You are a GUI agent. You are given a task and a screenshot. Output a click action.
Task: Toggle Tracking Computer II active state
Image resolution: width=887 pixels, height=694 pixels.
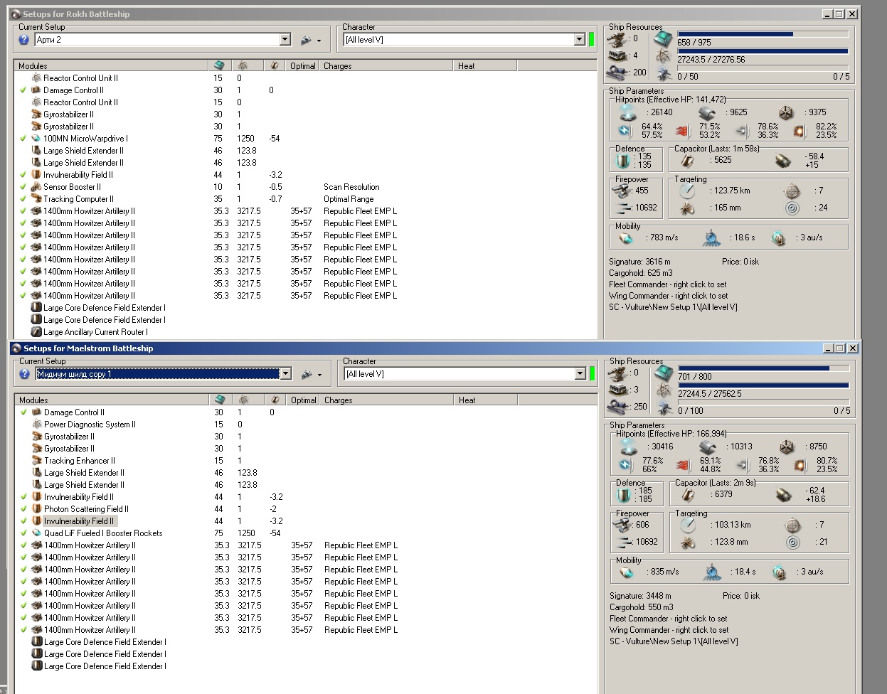click(23, 199)
